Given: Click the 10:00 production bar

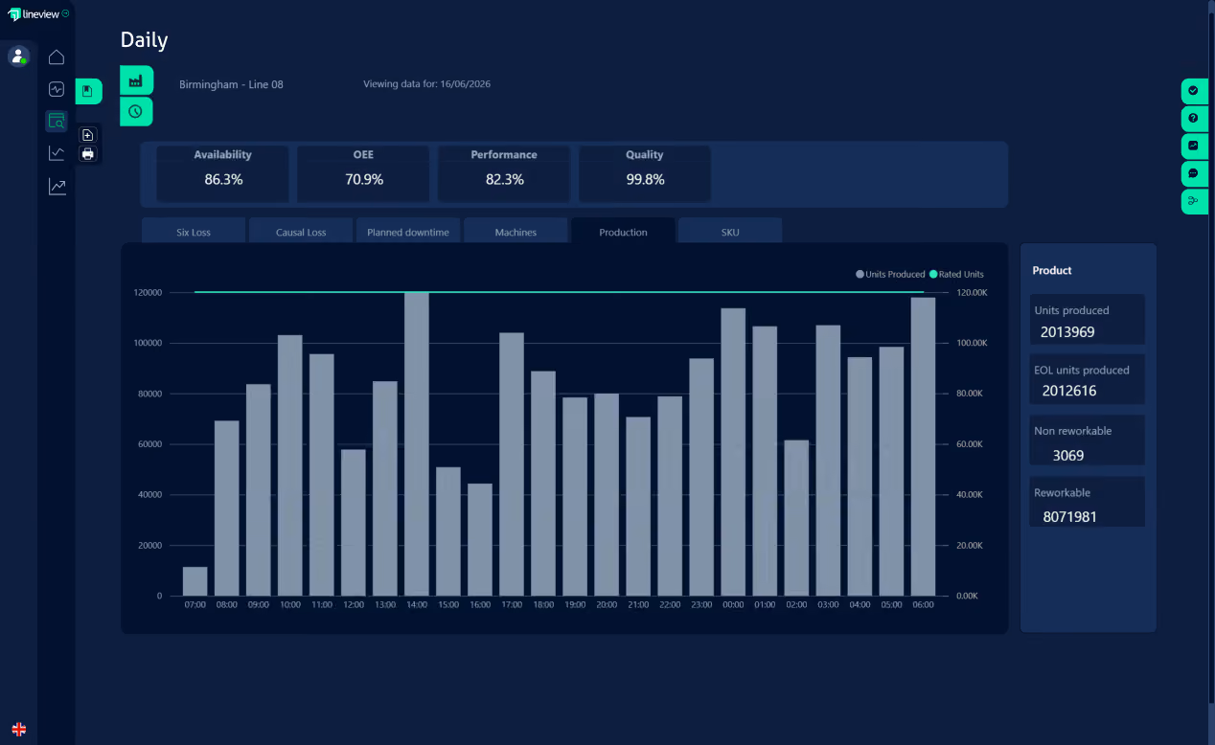Looking at the screenshot, I should pyautogui.click(x=290, y=465).
